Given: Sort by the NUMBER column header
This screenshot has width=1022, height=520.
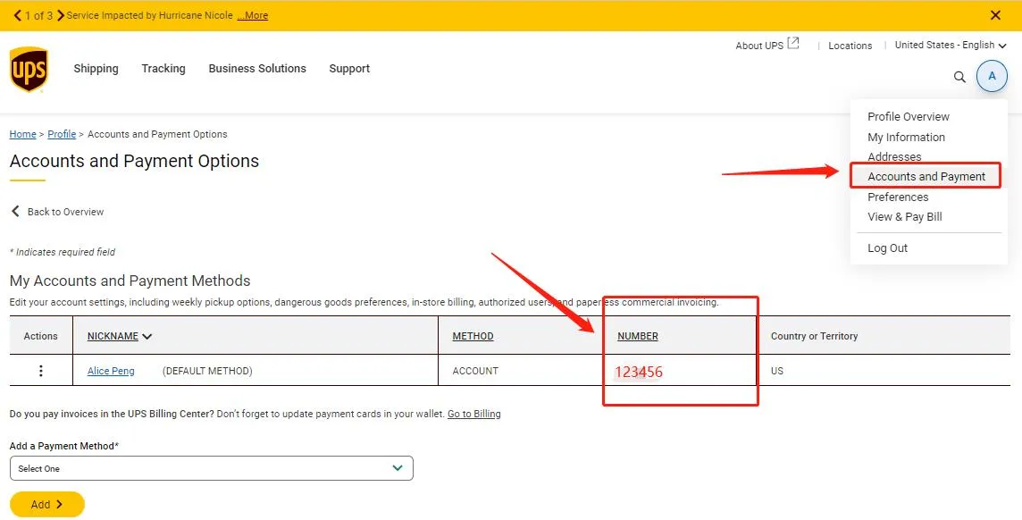Looking at the screenshot, I should tap(638, 336).
